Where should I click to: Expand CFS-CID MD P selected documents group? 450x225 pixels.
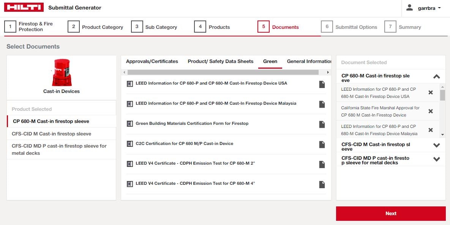pos(436,159)
